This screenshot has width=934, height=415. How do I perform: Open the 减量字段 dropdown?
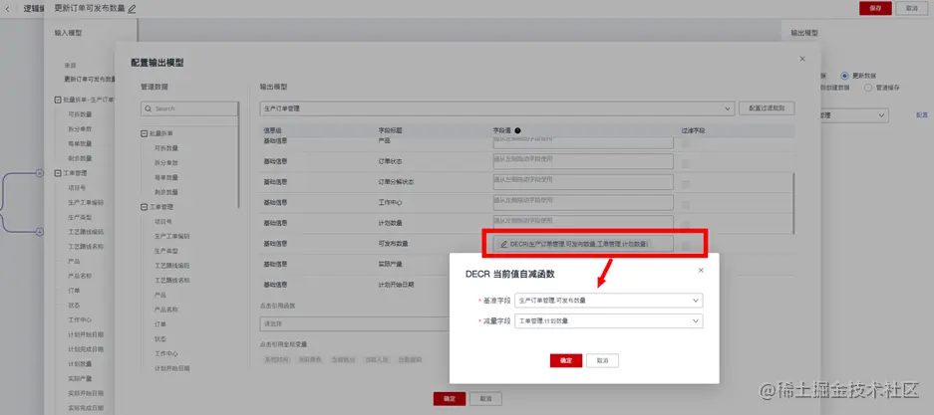pyautogui.click(x=608, y=321)
